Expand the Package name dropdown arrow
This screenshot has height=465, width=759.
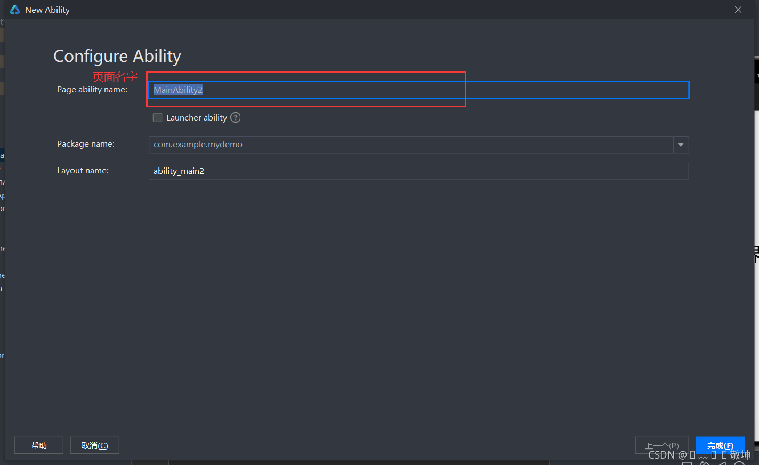pyautogui.click(x=681, y=145)
